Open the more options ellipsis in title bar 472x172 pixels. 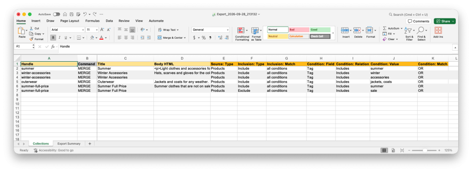point(101,14)
